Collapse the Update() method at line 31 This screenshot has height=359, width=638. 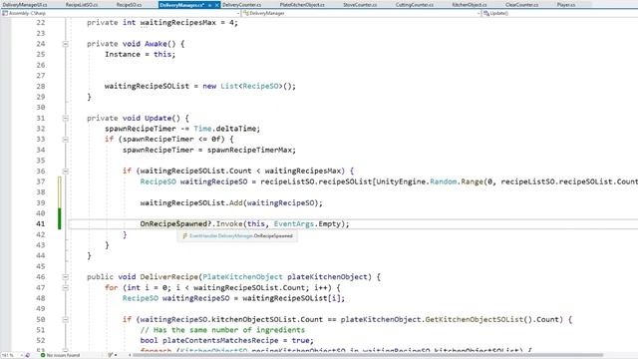(x=65, y=118)
